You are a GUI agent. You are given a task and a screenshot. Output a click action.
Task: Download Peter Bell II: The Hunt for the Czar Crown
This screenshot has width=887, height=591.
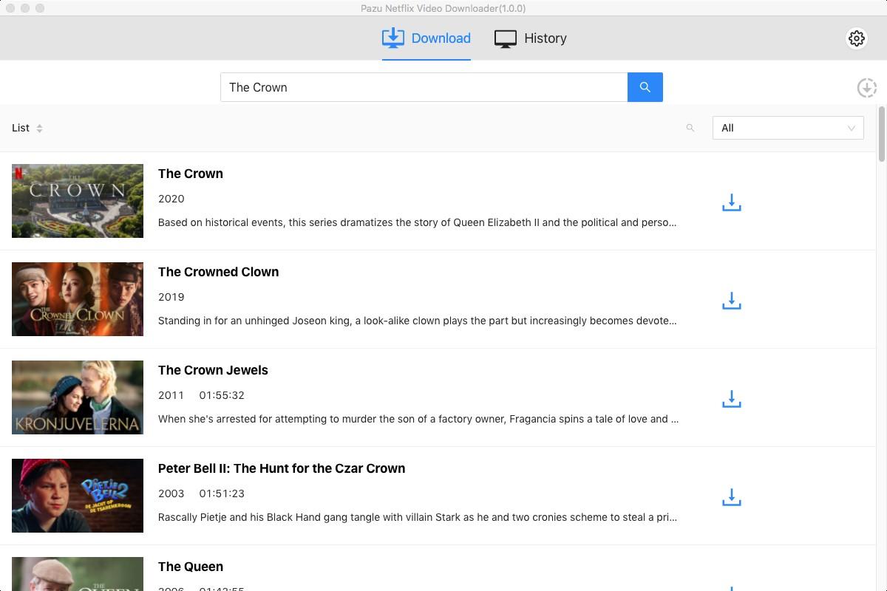tap(731, 496)
